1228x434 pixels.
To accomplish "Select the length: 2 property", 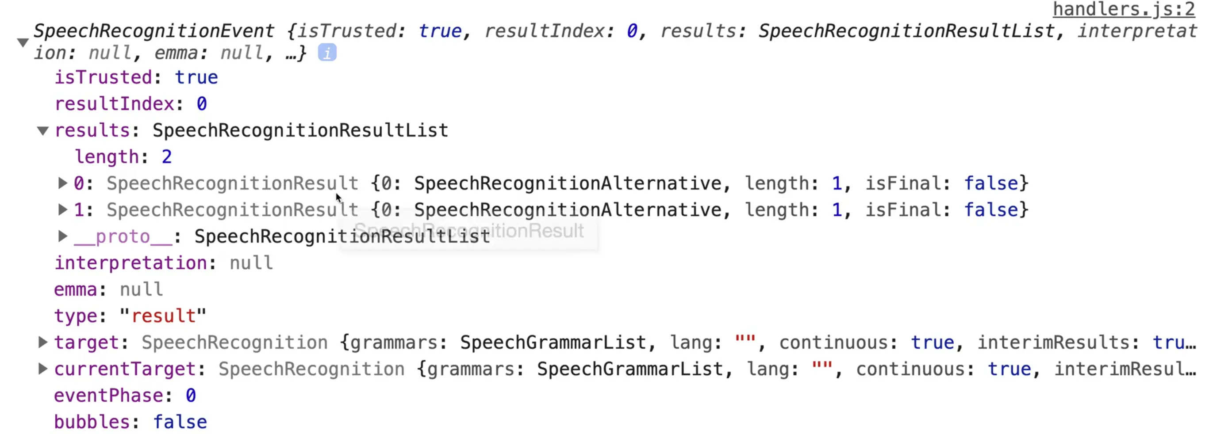I will [123, 157].
